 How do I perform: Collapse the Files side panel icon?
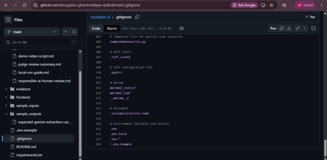(x=8, y=19)
